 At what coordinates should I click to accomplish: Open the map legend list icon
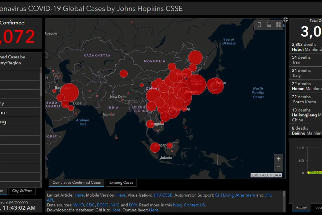point(269,25)
